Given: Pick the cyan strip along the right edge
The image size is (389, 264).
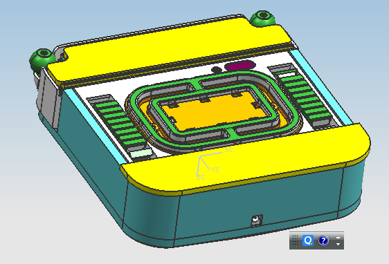Looking at the screenshot, I should (320, 86).
